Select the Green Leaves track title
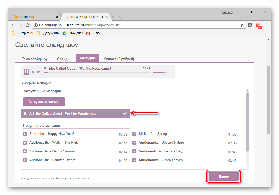 click(x=160, y=160)
